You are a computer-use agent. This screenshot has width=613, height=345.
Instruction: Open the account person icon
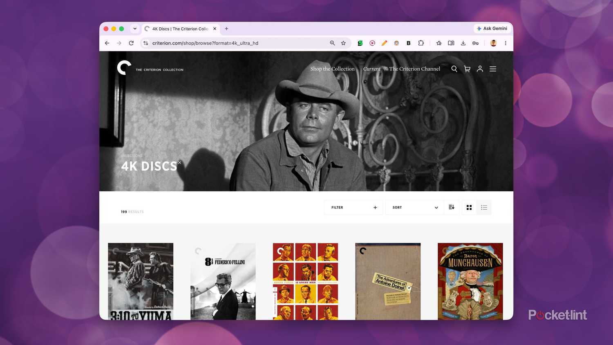(x=480, y=69)
